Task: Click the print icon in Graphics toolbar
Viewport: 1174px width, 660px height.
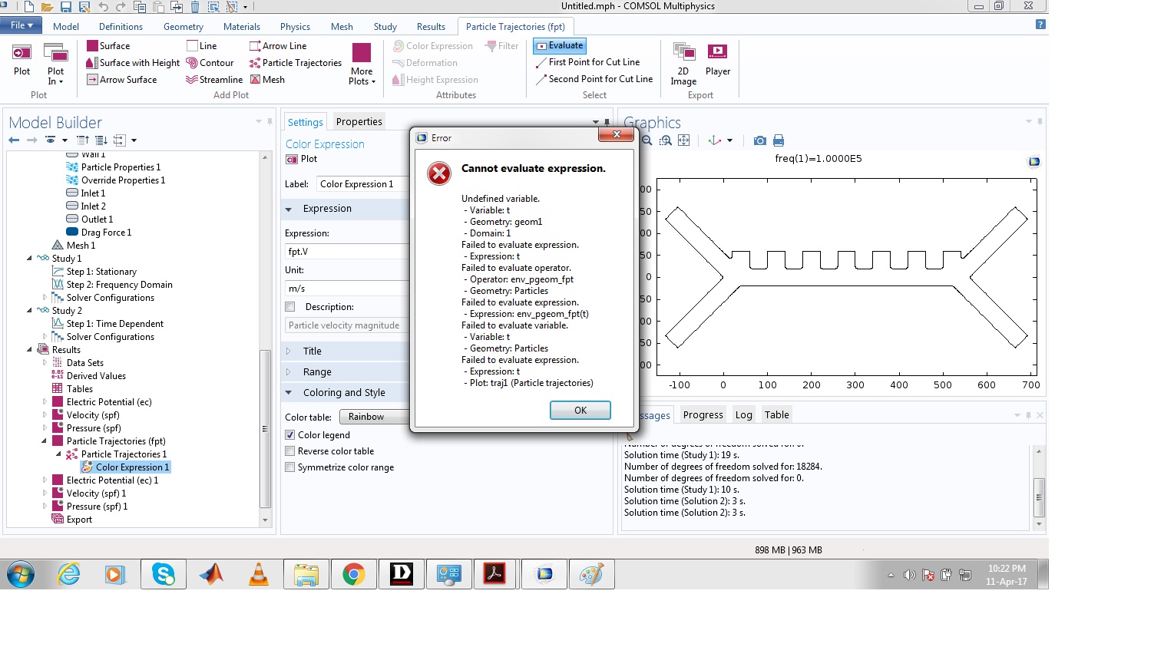Action: (x=779, y=140)
